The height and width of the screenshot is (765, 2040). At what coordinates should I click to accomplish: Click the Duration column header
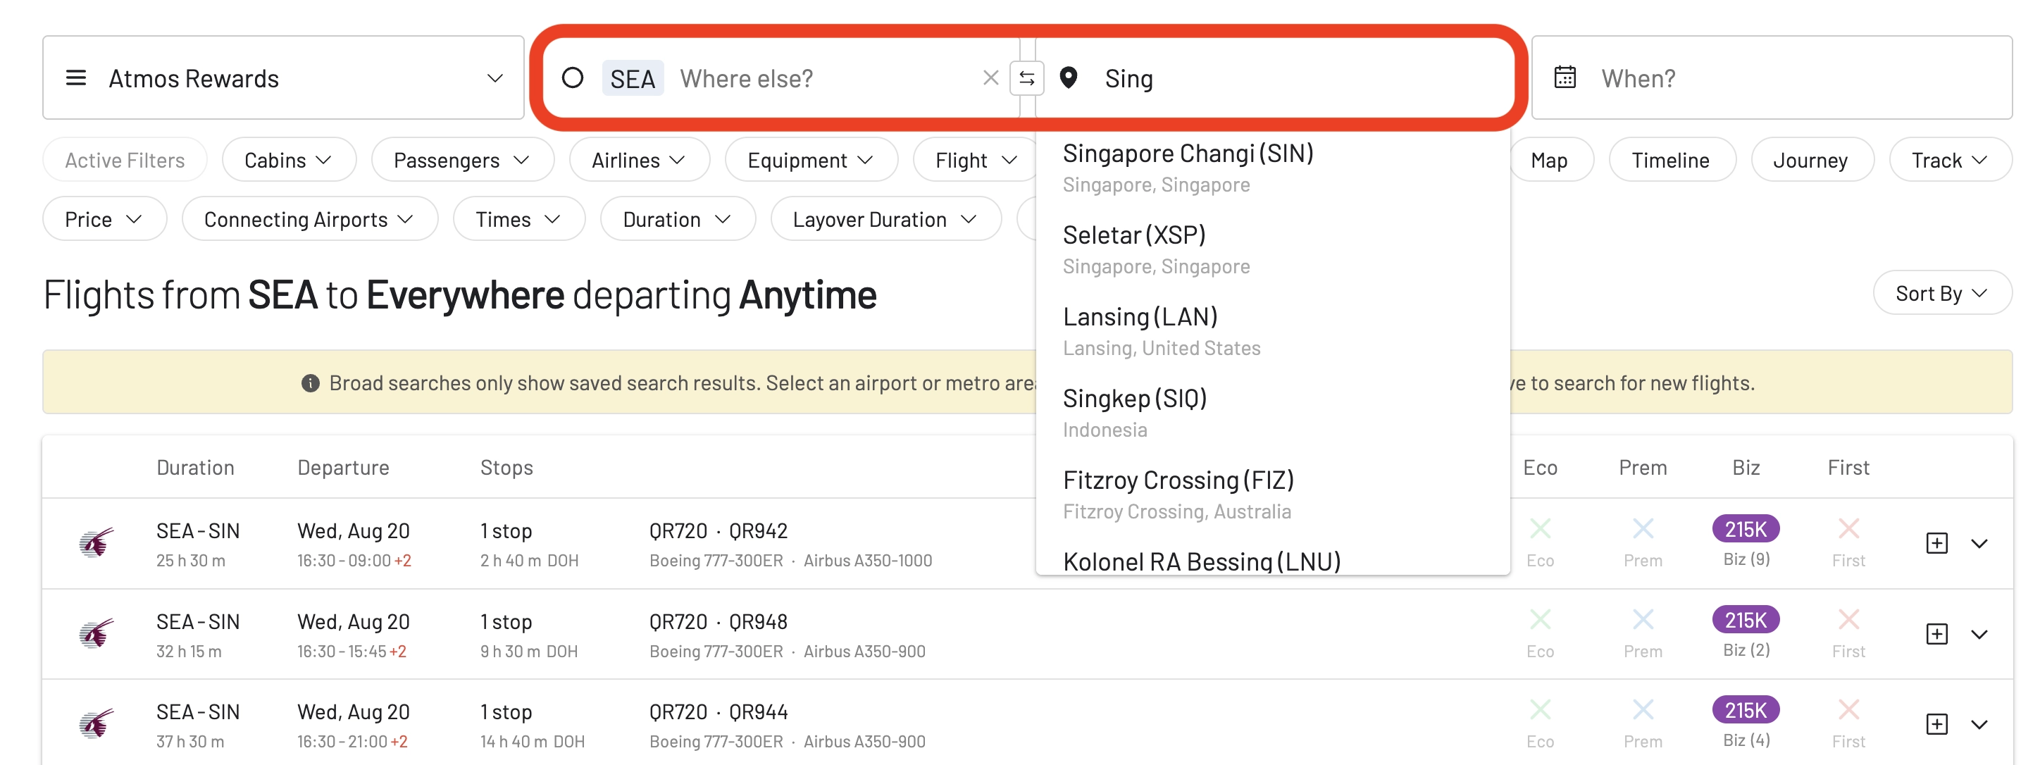coord(195,467)
